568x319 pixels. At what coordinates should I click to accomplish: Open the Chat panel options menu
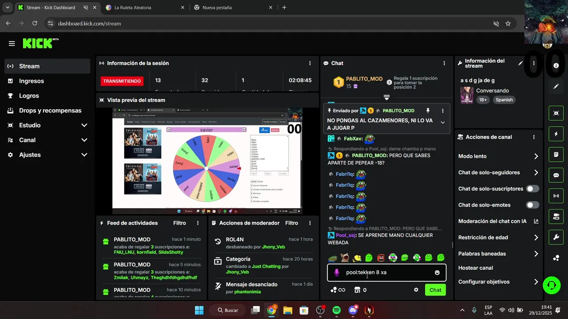(x=444, y=63)
